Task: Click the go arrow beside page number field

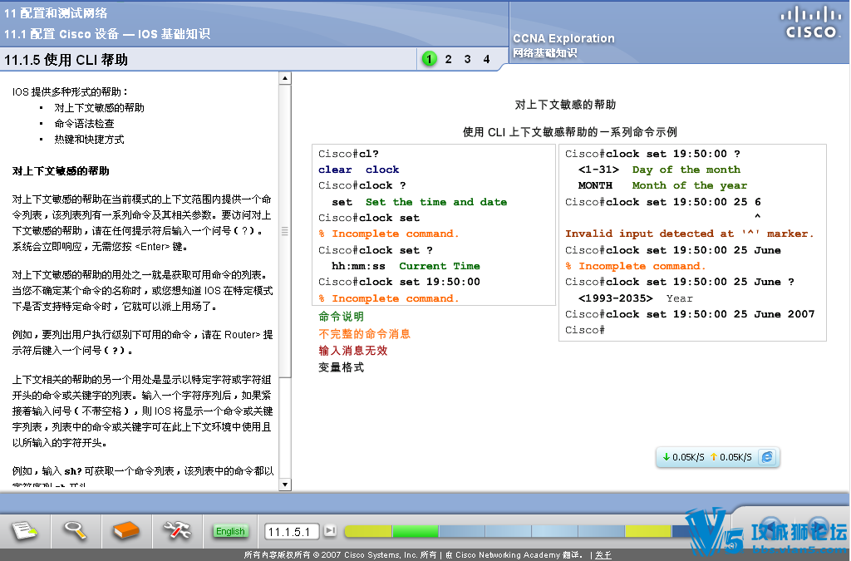Action: [330, 530]
